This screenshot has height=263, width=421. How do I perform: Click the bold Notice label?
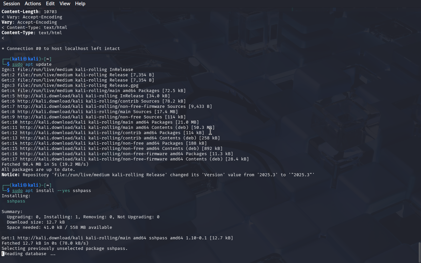click(x=11, y=175)
